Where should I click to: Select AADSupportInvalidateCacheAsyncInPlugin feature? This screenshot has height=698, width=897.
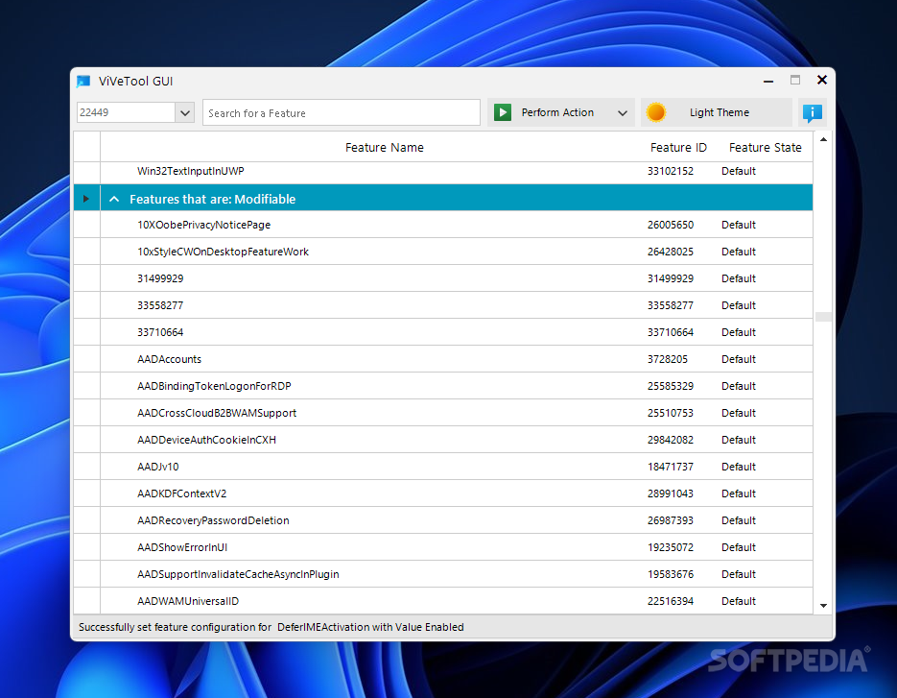click(x=238, y=575)
